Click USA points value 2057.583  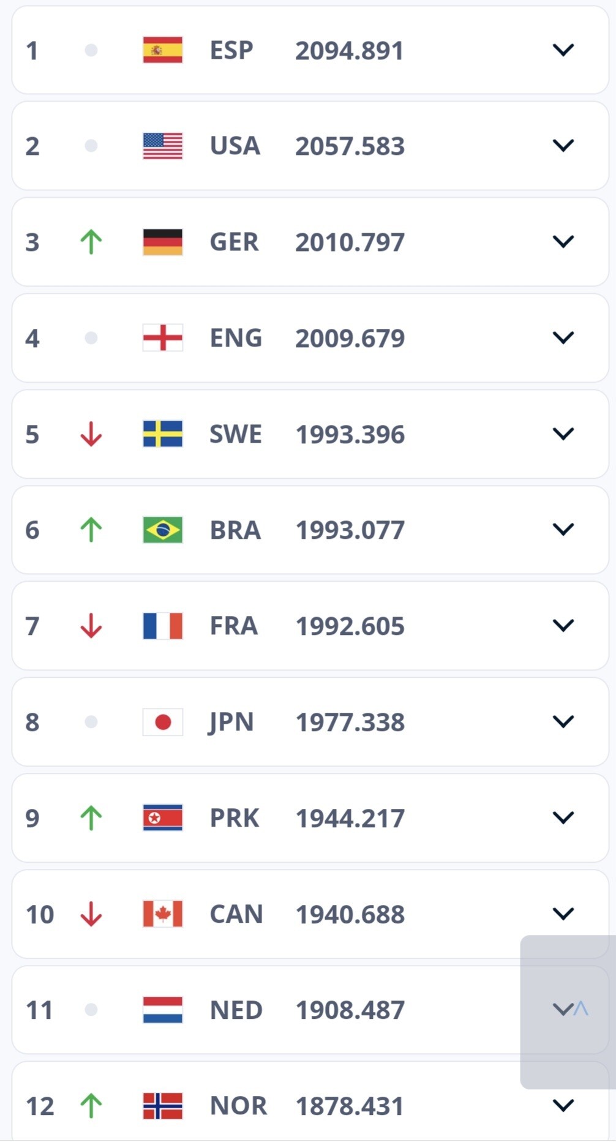click(x=350, y=146)
